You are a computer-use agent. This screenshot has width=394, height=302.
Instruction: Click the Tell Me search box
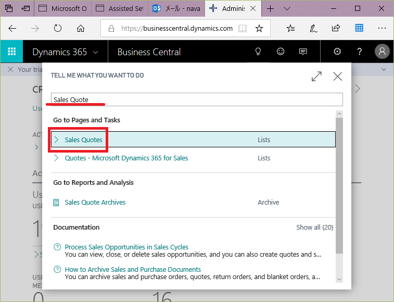coord(197,99)
